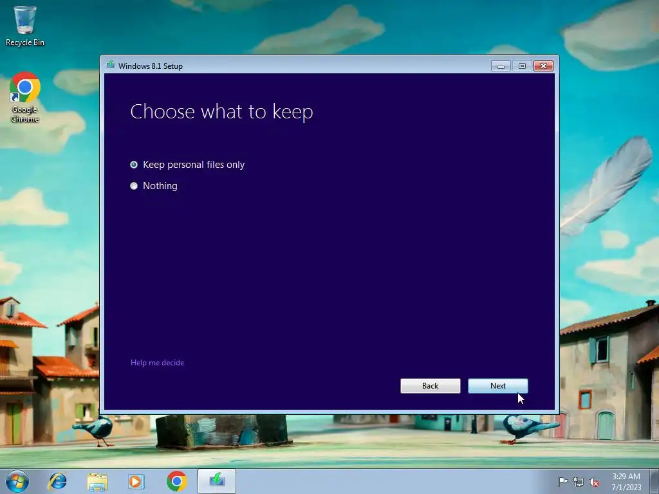Open the clock showing 3:29 AM
Screen dimensions: 659x494
626,481
